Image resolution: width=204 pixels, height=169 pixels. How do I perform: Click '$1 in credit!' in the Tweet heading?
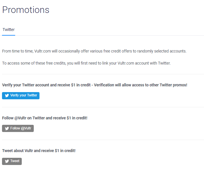65,151
